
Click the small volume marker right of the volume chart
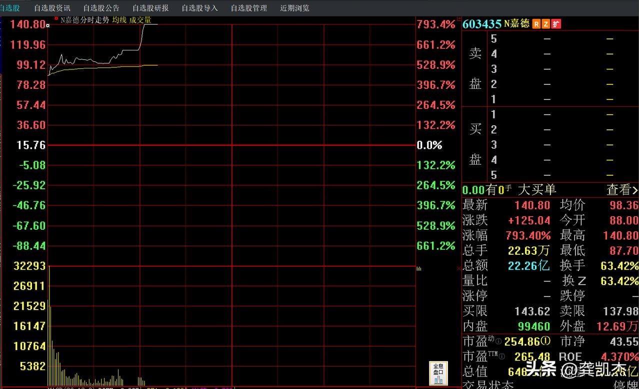[419, 269]
